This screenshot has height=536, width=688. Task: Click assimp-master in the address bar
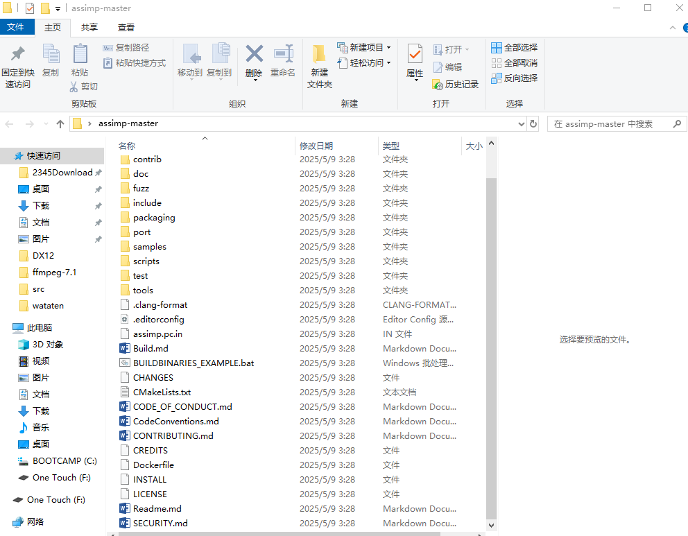(128, 123)
